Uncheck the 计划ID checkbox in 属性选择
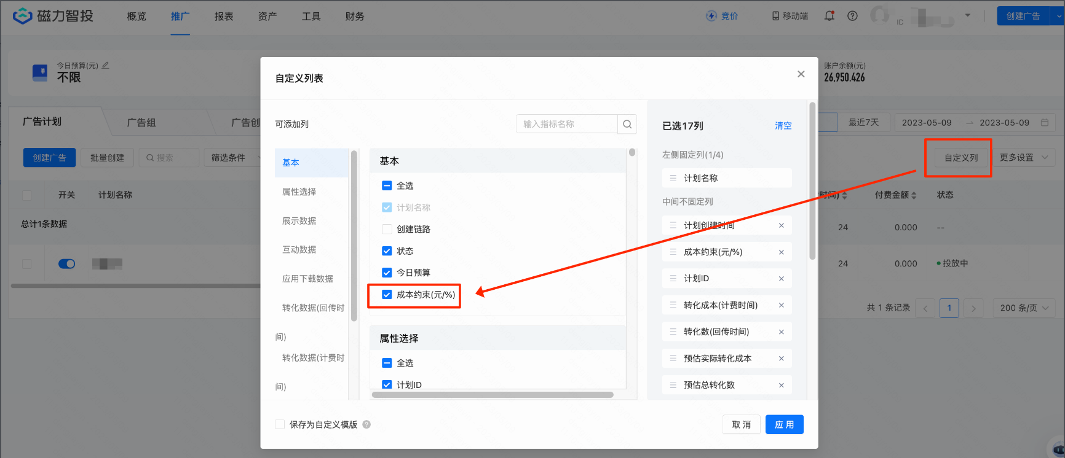The width and height of the screenshot is (1065, 458). point(387,384)
